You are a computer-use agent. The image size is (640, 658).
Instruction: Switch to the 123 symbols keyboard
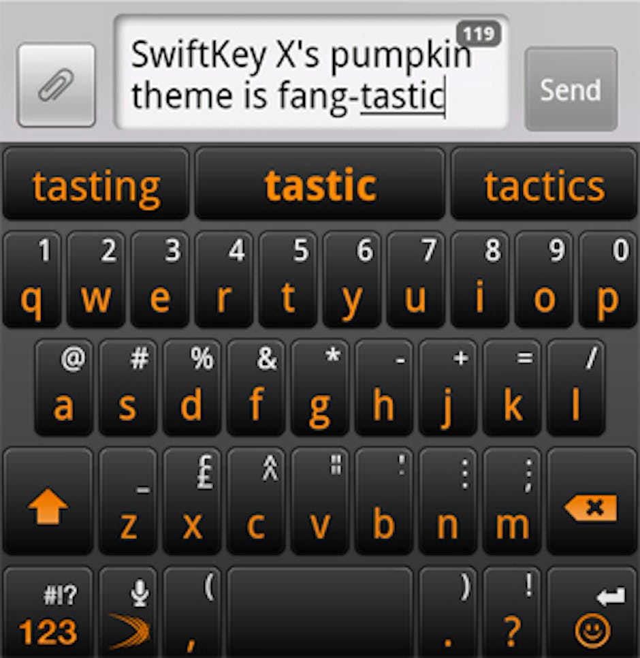coord(48,612)
